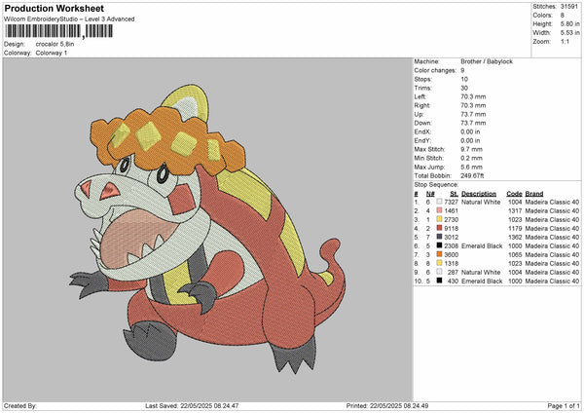Click the Colors count 8
Viewport: 584px width, 413px height.
coord(563,16)
